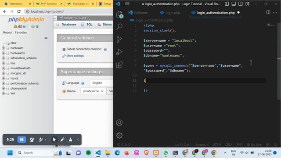
Task: Open the New database link in tree
Action: click(x=13, y=43)
